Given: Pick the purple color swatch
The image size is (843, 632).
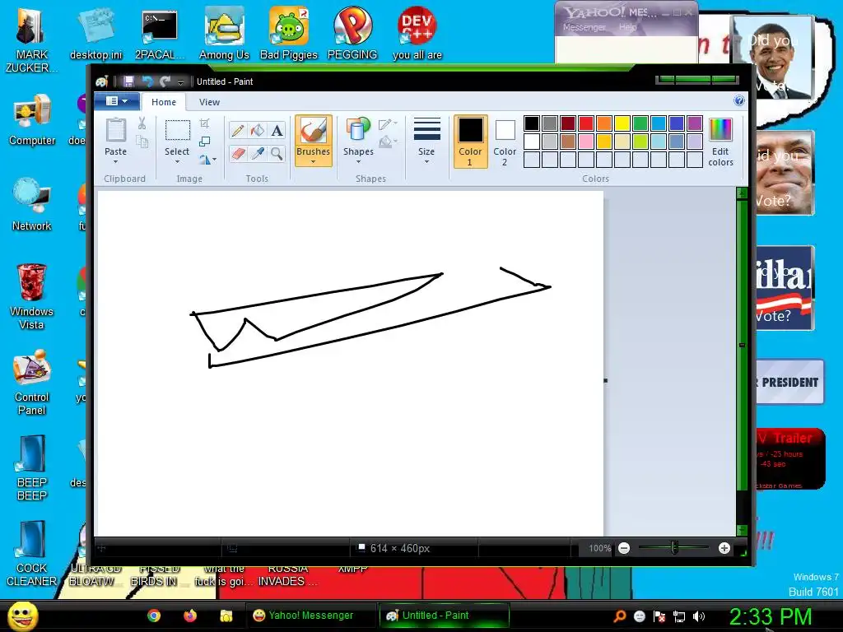Looking at the screenshot, I should pos(695,123).
